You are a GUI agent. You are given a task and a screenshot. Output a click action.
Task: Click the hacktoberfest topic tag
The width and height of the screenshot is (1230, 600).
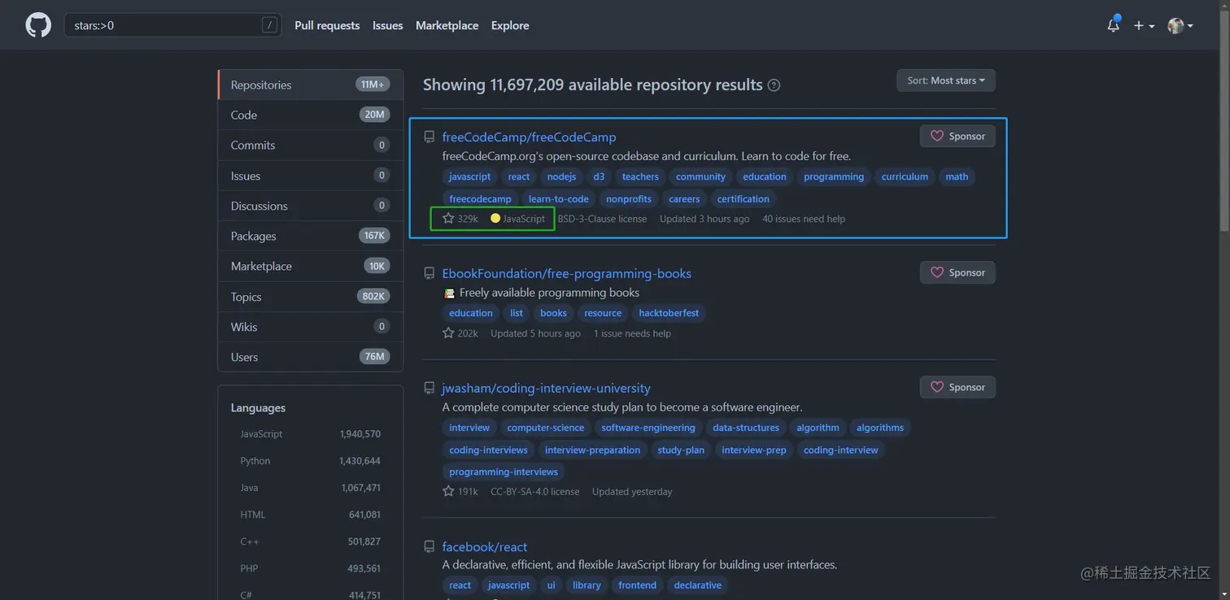(669, 313)
